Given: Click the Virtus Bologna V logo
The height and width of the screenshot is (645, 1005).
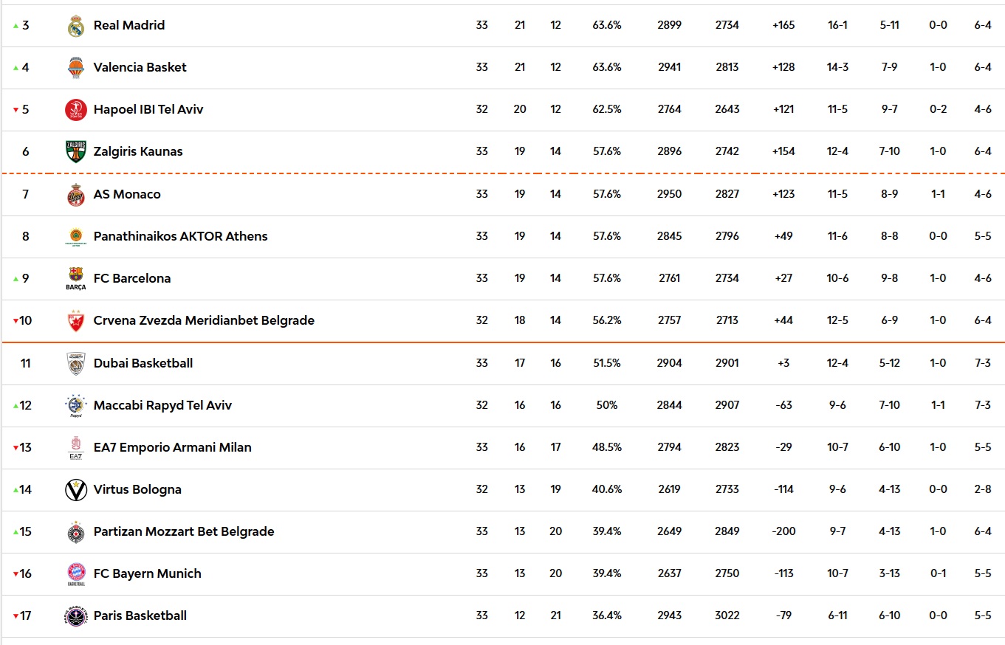Looking at the screenshot, I should pyautogui.click(x=76, y=490).
